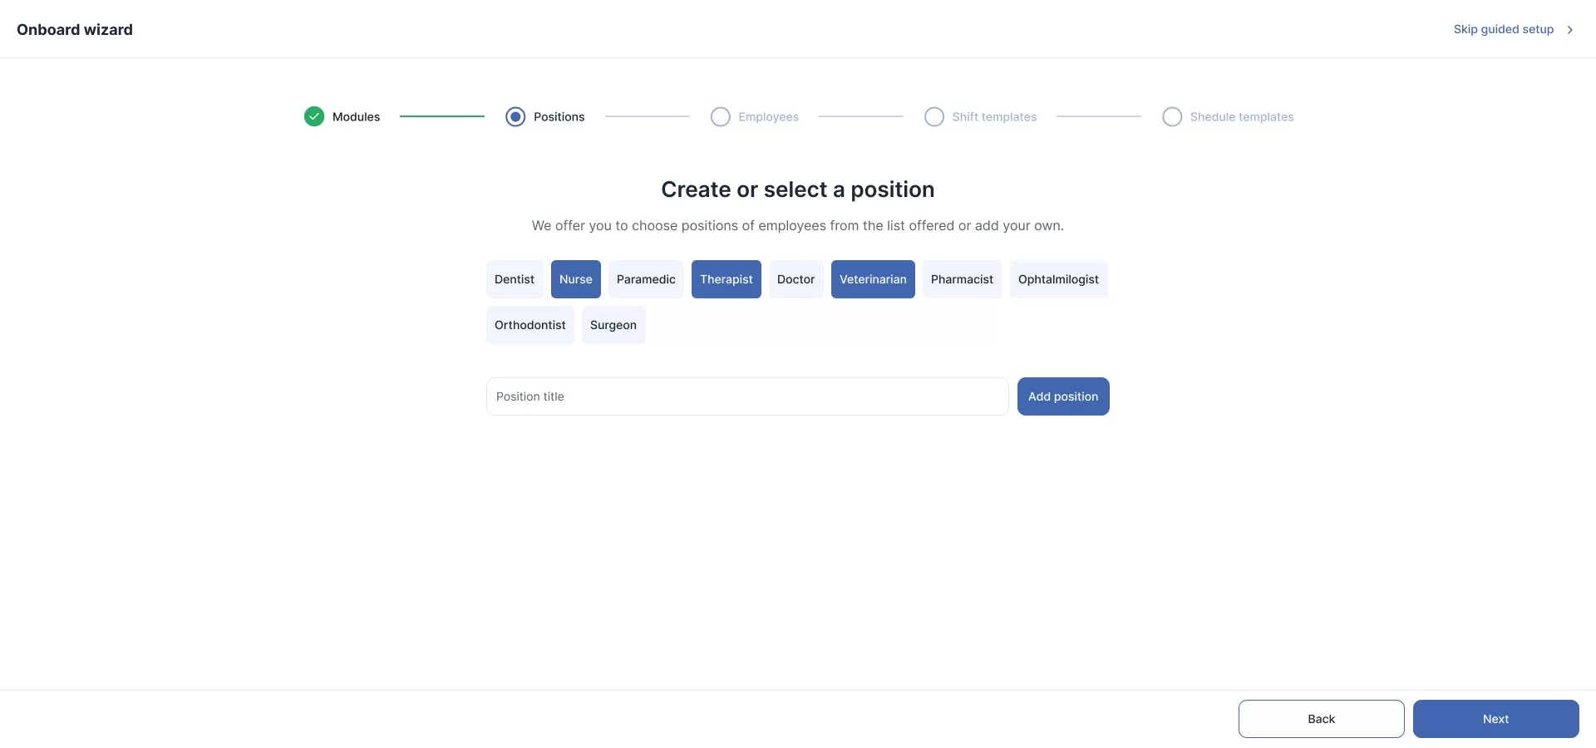Click the Positions step circle indicator

pos(515,116)
